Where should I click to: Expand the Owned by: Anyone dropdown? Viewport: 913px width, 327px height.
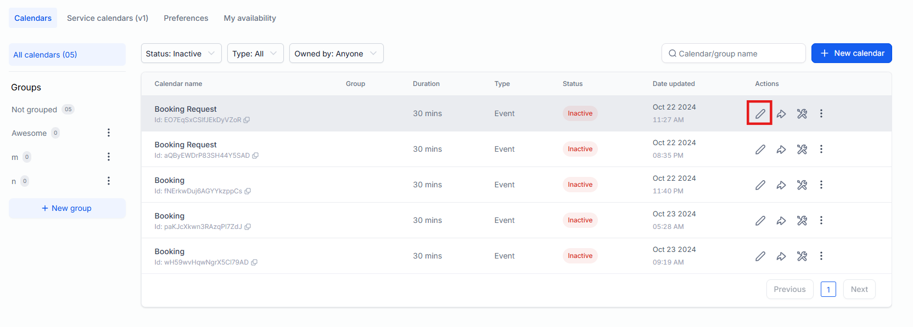click(335, 54)
